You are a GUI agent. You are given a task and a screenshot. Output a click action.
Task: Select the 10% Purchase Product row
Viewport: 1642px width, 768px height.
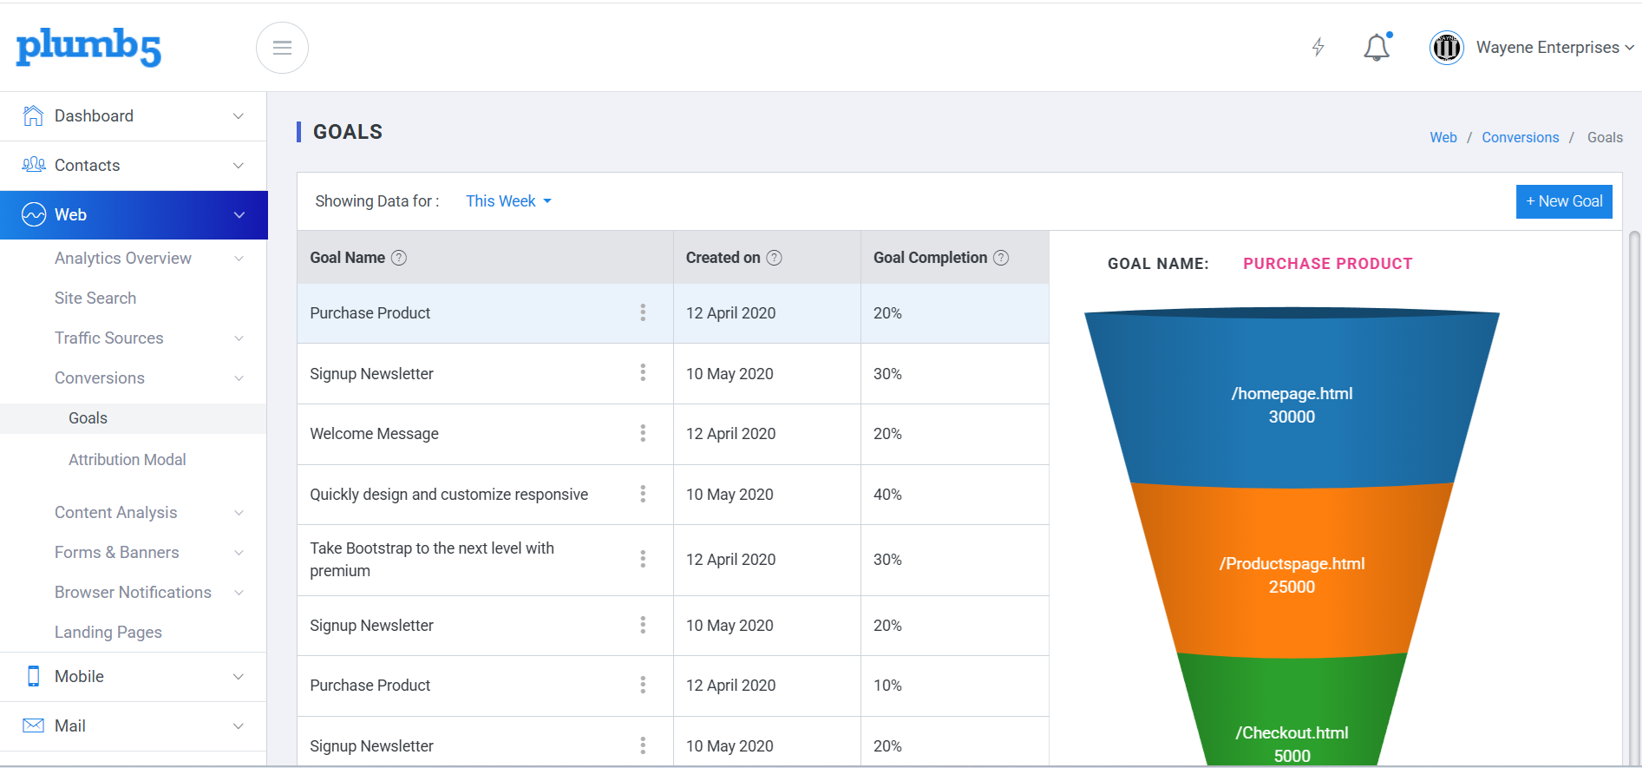point(673,686)
